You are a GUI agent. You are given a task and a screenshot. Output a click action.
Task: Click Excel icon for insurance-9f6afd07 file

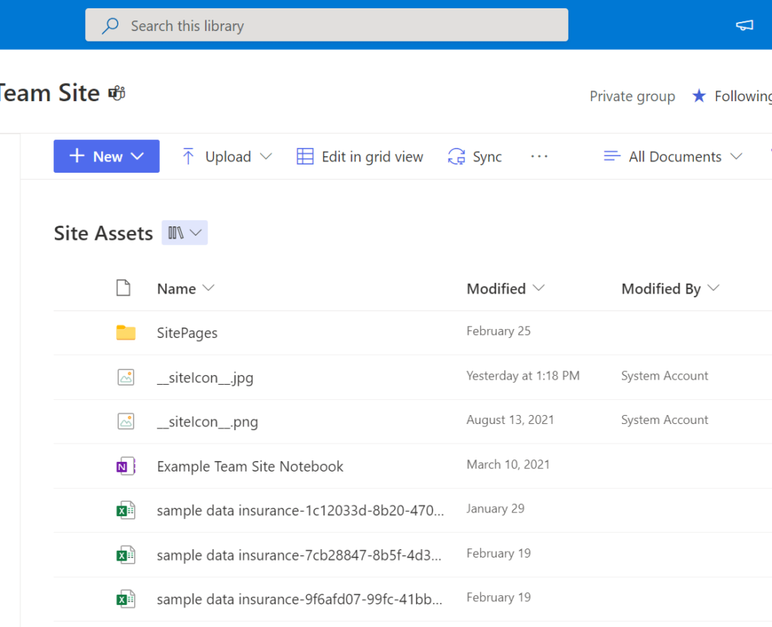(x=126, y=599)
